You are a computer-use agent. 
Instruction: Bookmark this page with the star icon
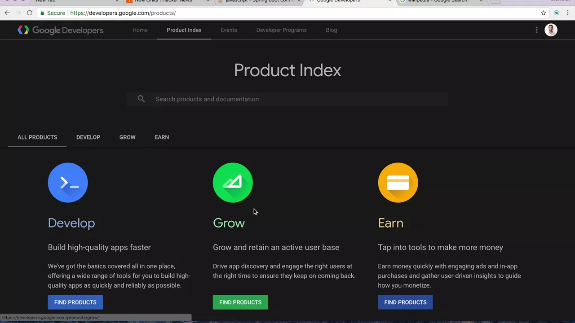[x=543, y=13]
